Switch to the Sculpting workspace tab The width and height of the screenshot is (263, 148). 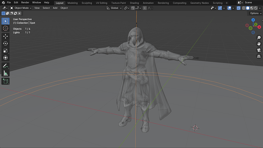point(87,3)
